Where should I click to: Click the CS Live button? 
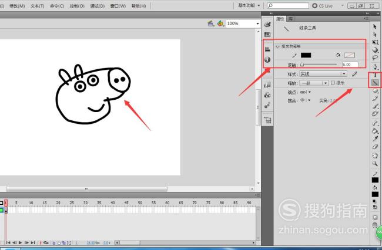coord(323,6)
